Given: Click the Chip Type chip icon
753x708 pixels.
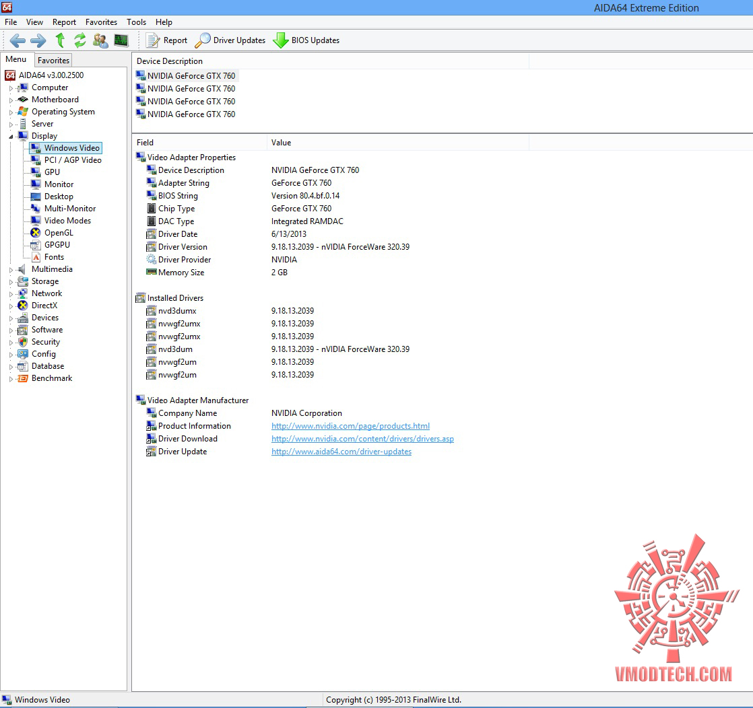Looking at the screenshot, I should (x=152, y=209).
